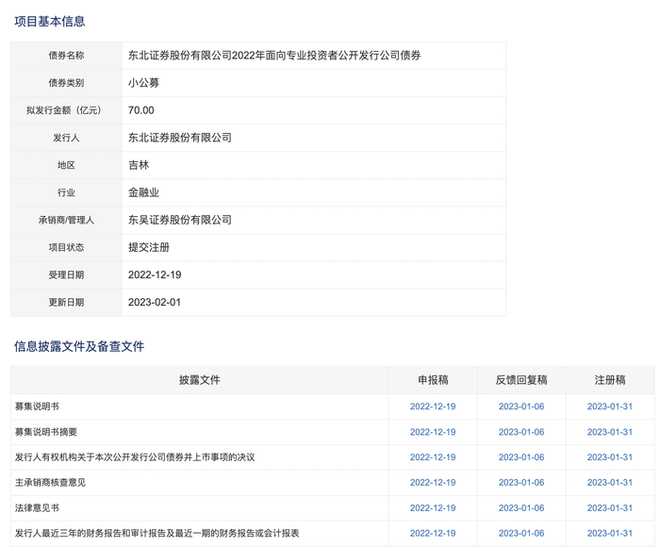Click the 主承销商核查意见 file name cell
The height and width of the screenshot is (547, 660).
[200, 483]
